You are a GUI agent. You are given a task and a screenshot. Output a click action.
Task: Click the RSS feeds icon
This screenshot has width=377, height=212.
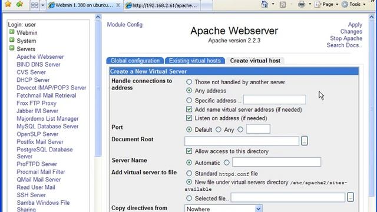click(x=283, y=4)
